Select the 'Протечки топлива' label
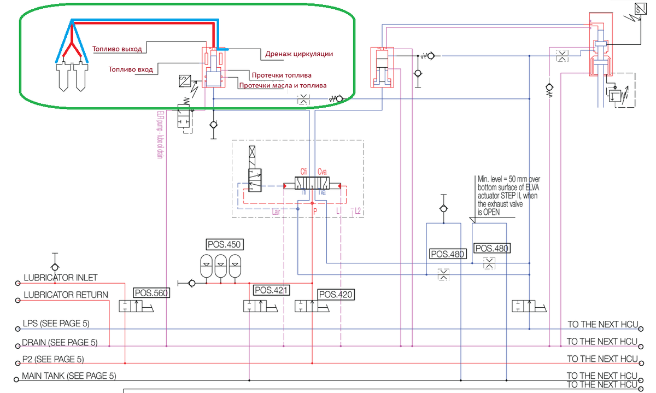The image size is (656, 393). tap(282, 75)
